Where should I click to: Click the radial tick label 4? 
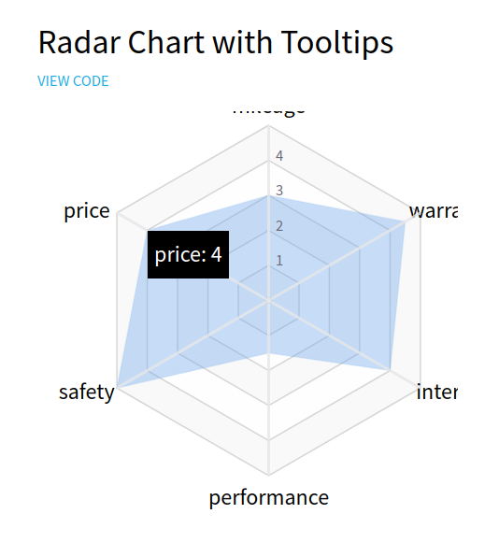[x=279, y=156]
